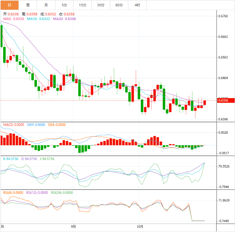
Task: Click the 9月 date axis marker
Action: click(74, 226)
